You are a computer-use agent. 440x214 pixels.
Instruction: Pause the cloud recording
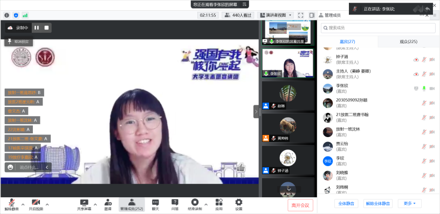pyautogui.click(x=37, y=28)
